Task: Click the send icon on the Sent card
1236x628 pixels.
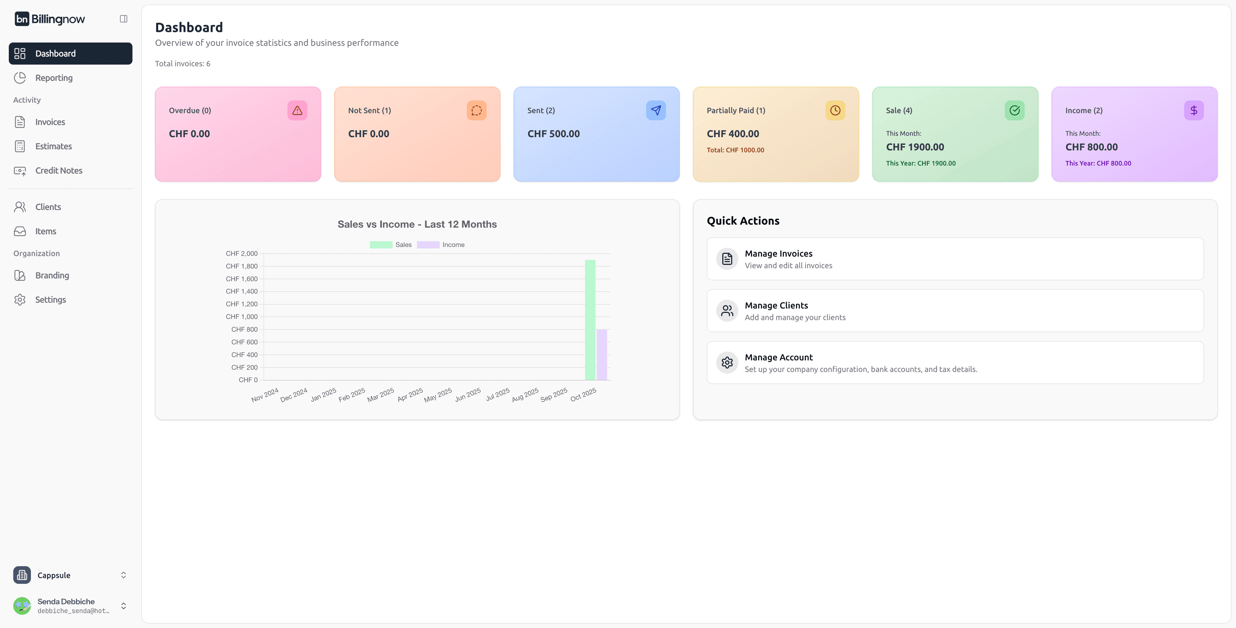Action: [x=656, y=110]
